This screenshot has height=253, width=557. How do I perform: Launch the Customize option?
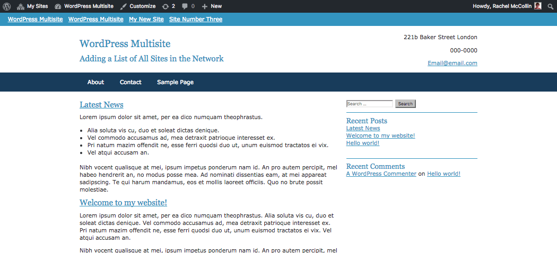(138, 6)
